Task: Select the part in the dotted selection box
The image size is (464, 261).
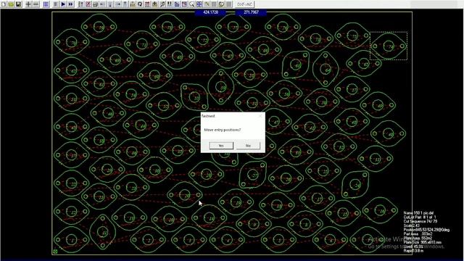Action: tap(389, 46)
